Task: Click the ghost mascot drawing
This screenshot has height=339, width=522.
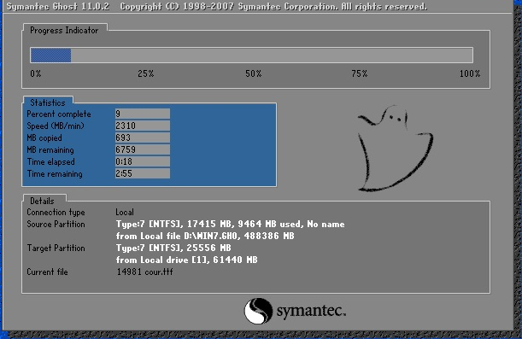Action: point(396,149)
